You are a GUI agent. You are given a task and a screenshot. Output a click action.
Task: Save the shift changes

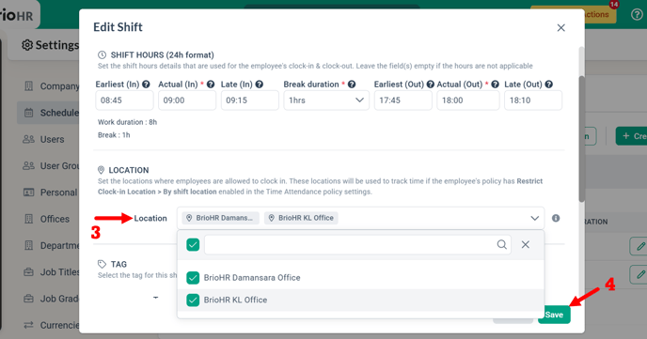[554, 315]
